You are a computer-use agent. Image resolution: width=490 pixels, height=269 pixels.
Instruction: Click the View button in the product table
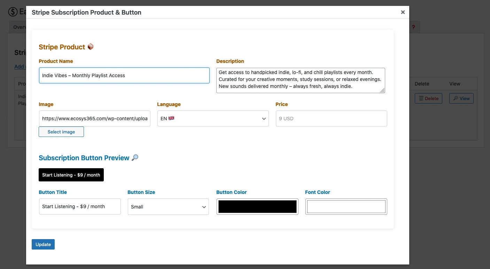pyautogui.click(x=461, y=98)
